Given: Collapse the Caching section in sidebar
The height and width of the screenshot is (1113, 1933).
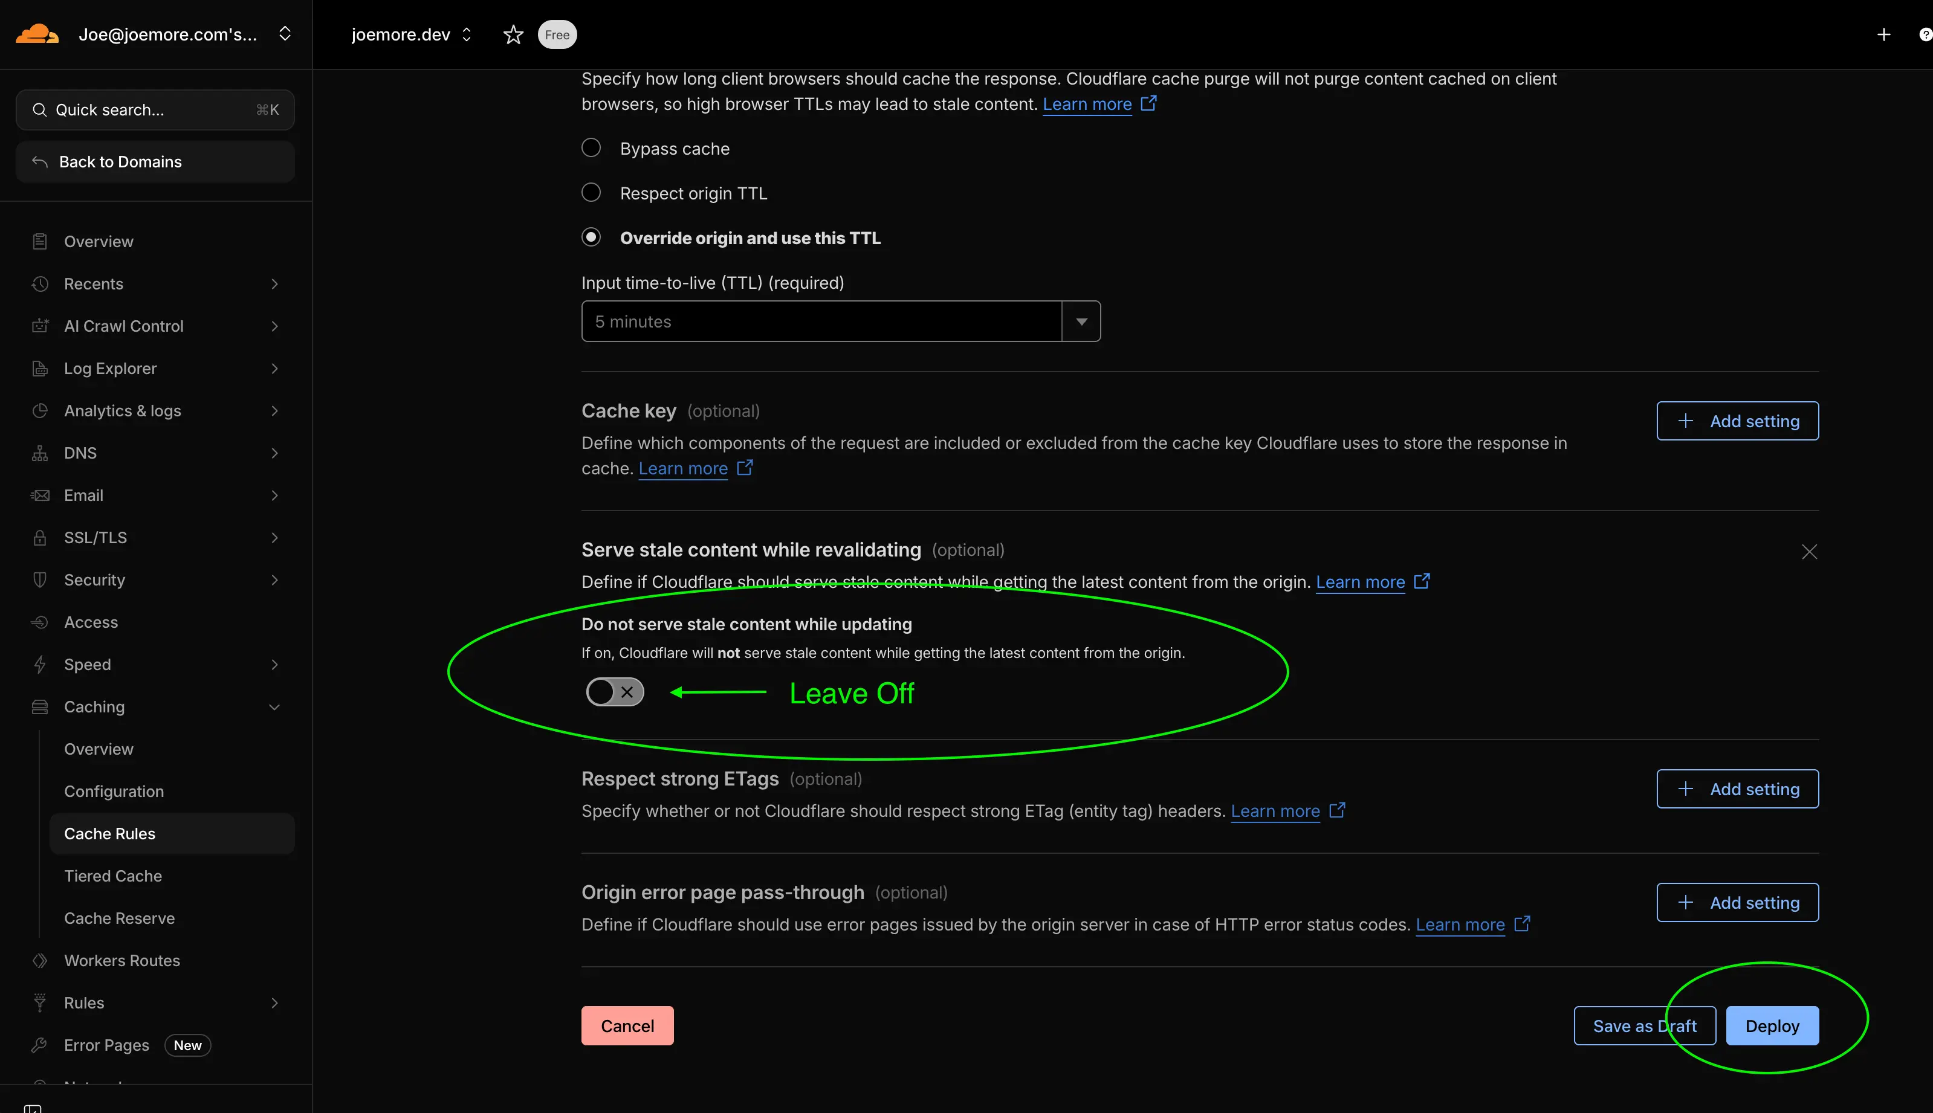Looking at the screenshot, I should click(274, 706).
